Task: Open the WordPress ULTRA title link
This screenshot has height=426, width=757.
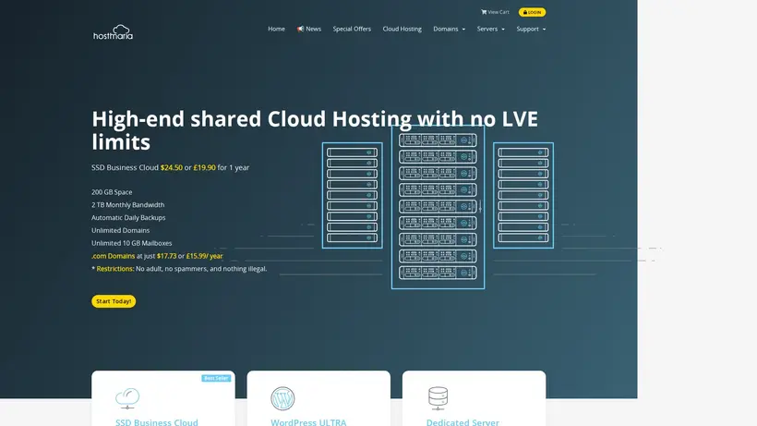Action: 308,422
